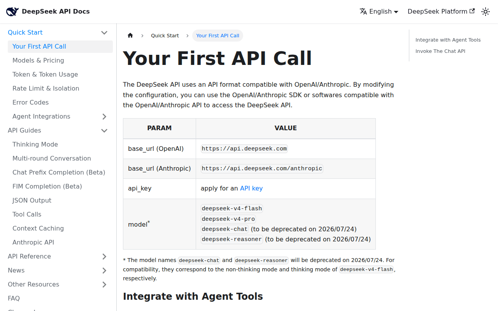Click the Quick Start breadcrumb
This screenshot has width=498, height=311.
[165, 35]
